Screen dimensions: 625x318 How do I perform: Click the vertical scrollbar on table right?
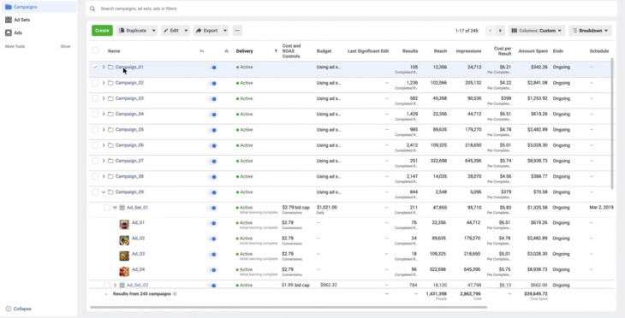[613, 123]
